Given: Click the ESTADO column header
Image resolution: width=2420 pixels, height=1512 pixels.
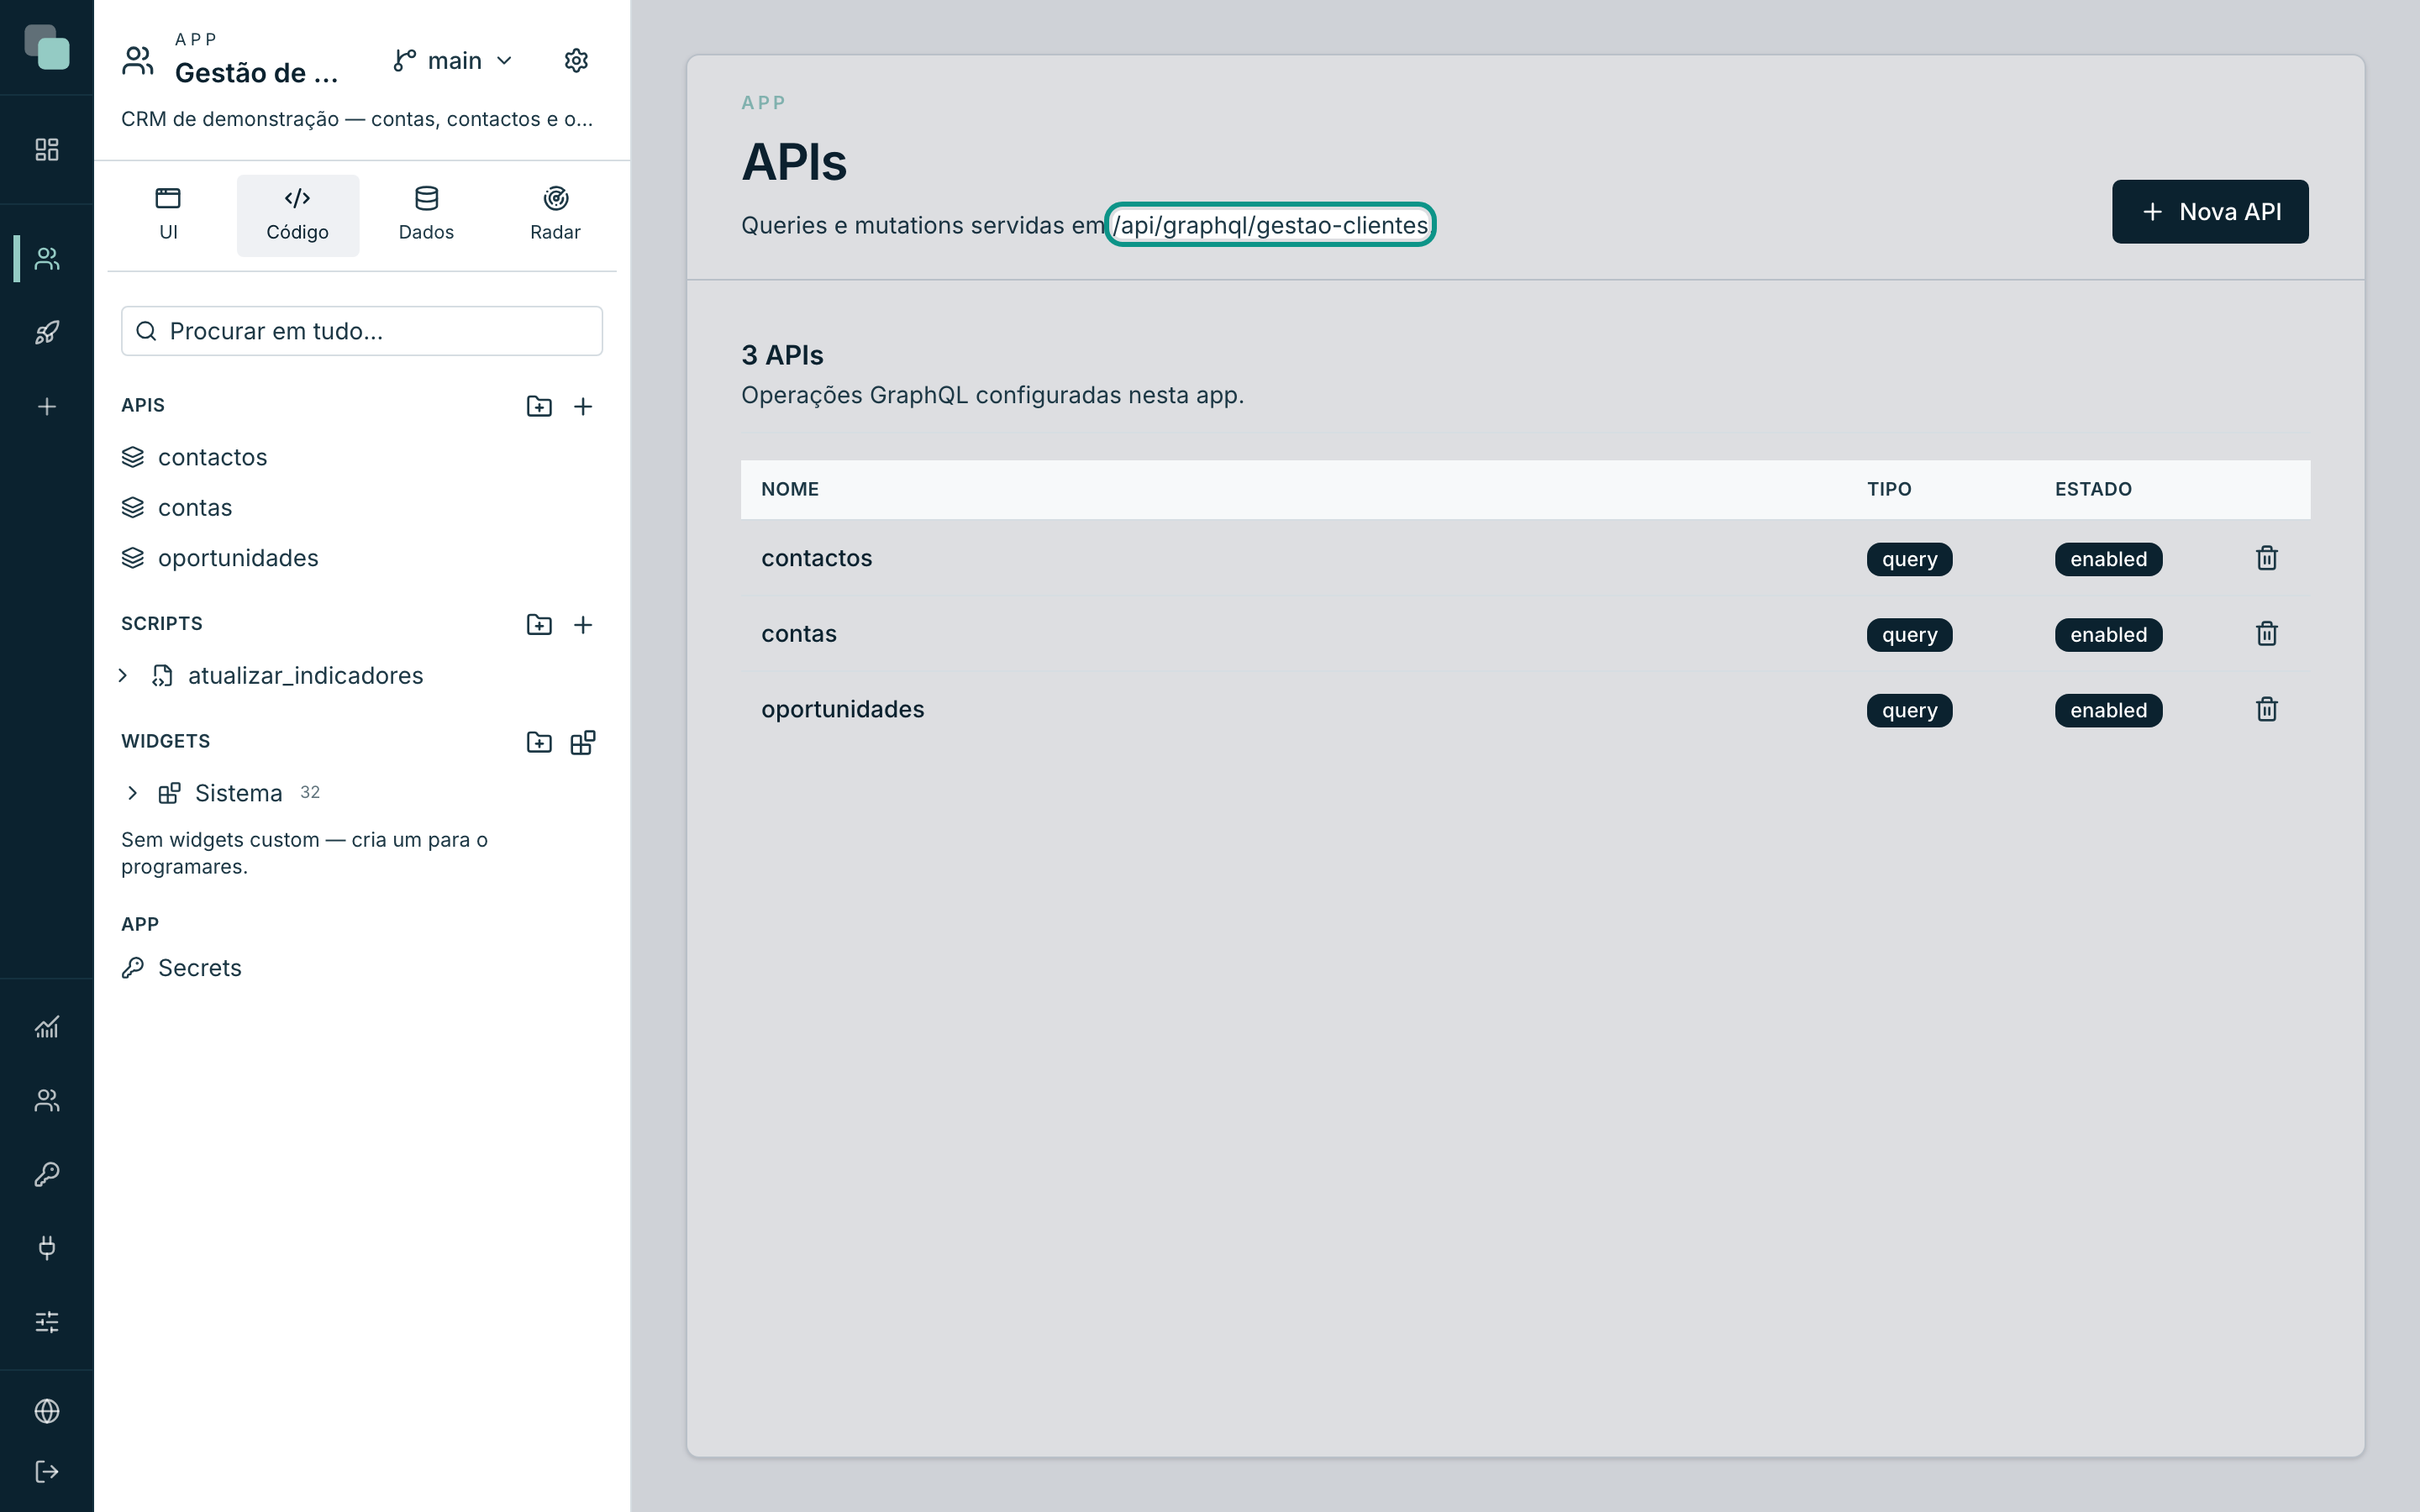Looking at the screenshot, I should (x=2093, y=489).
